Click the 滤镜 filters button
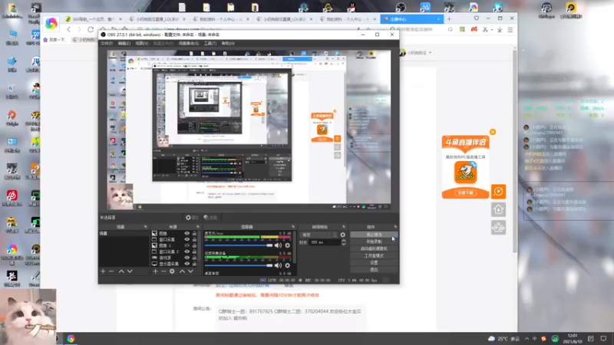This screenshot has height=345, width=614. point(210,218)
